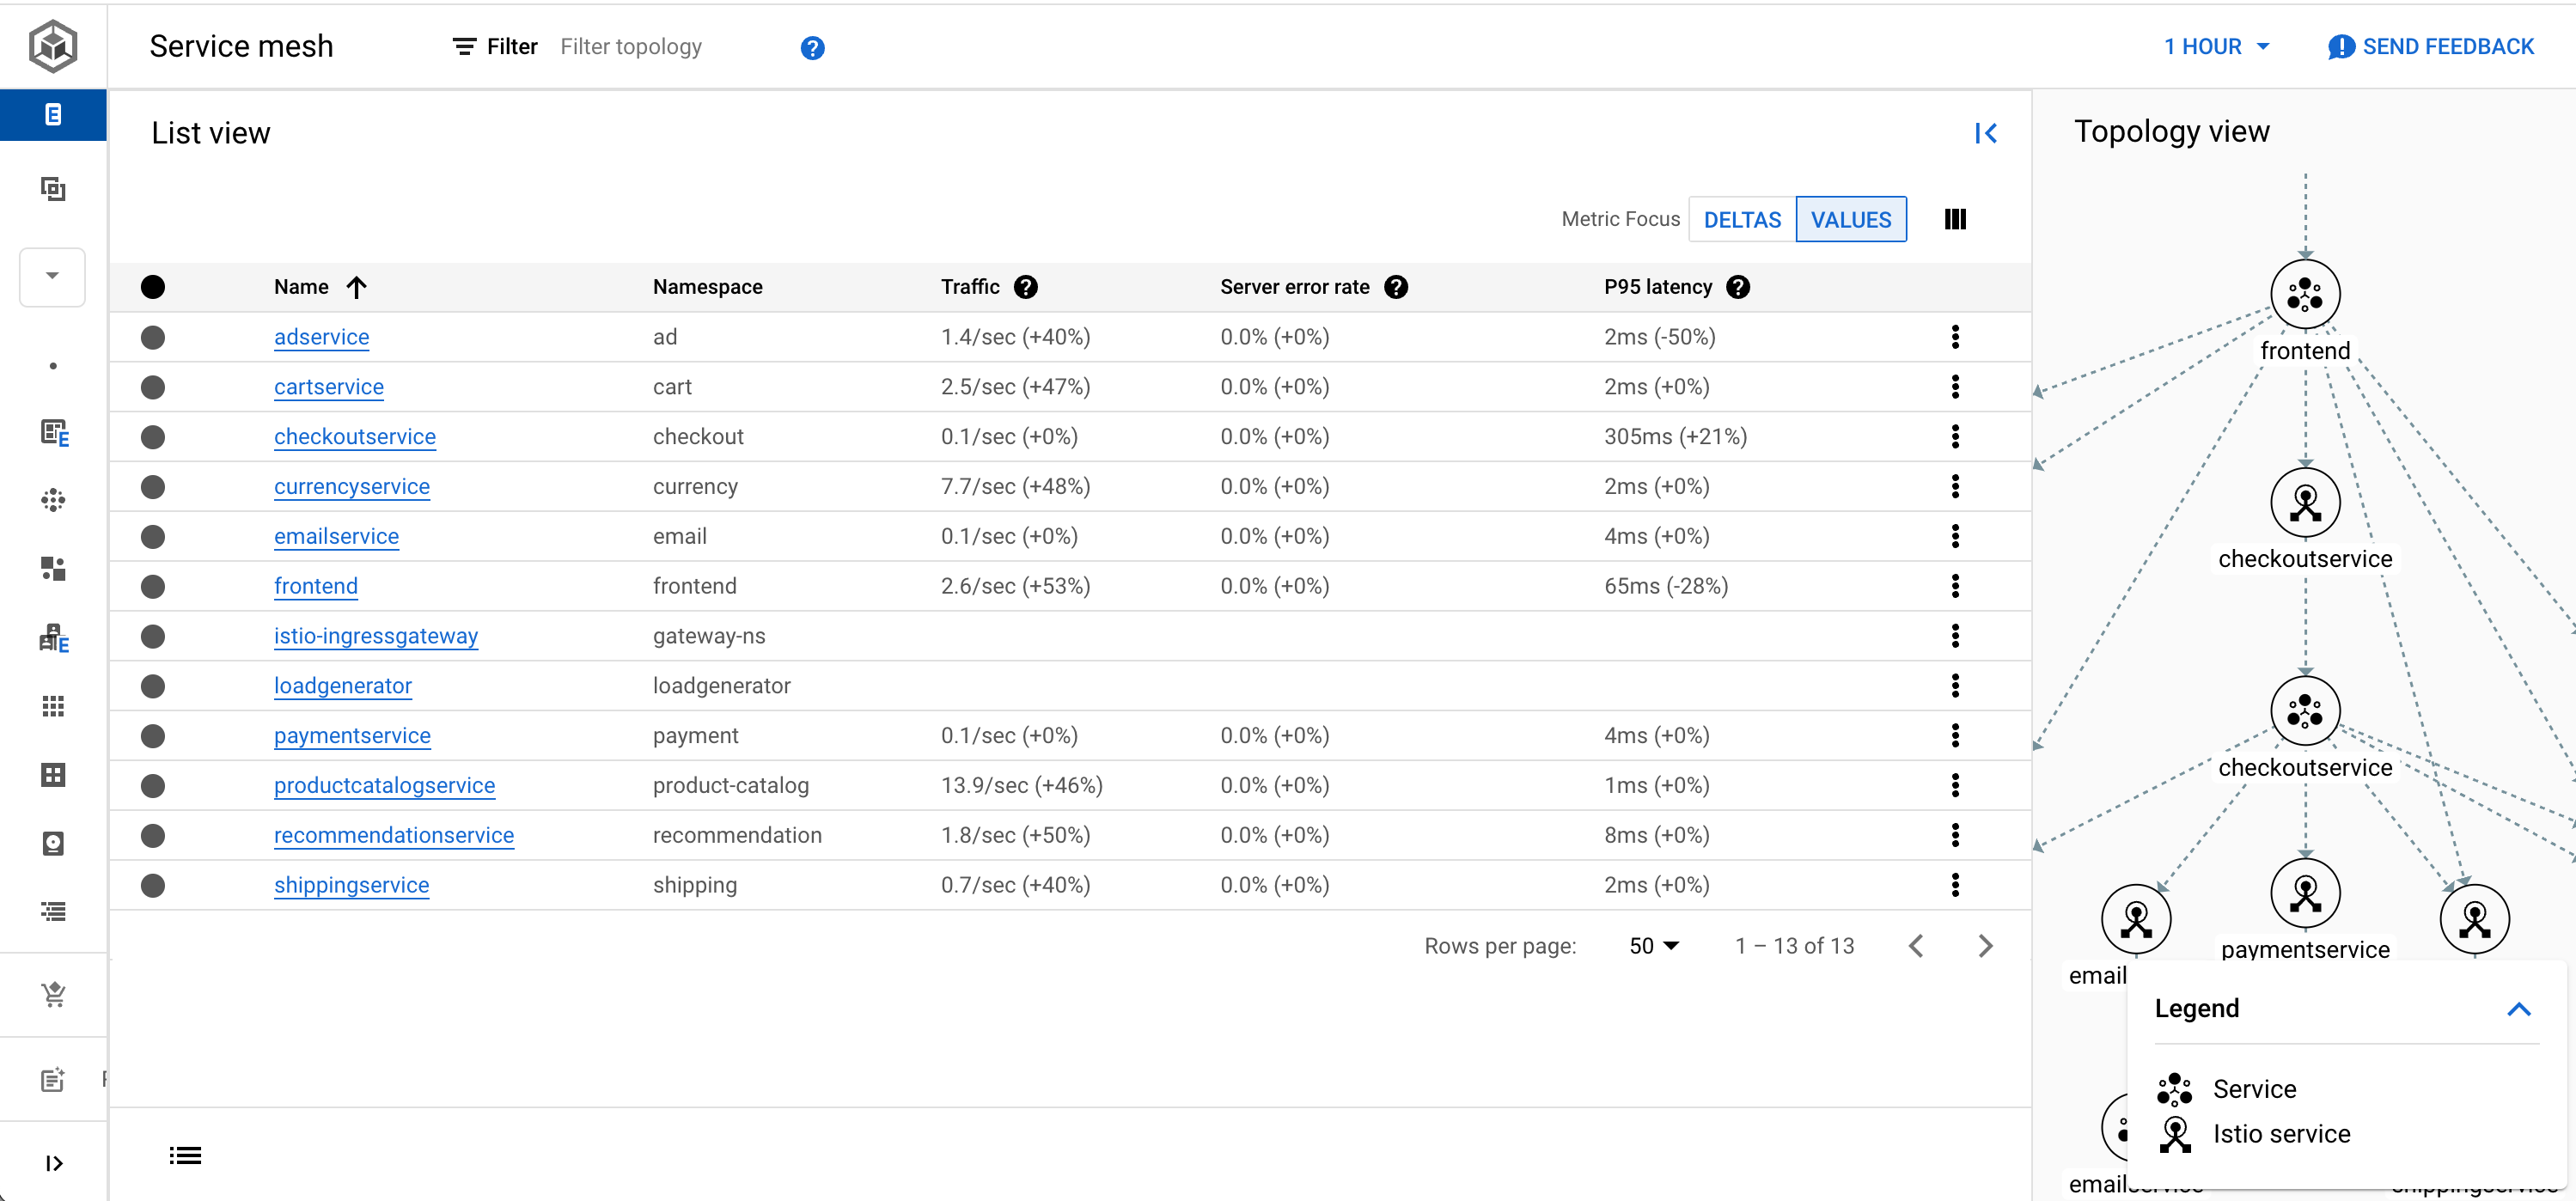Switch Metric Focus to DELTAS
Viewport: 2576px width, 1201px height.
click(x=1742, y=220)
